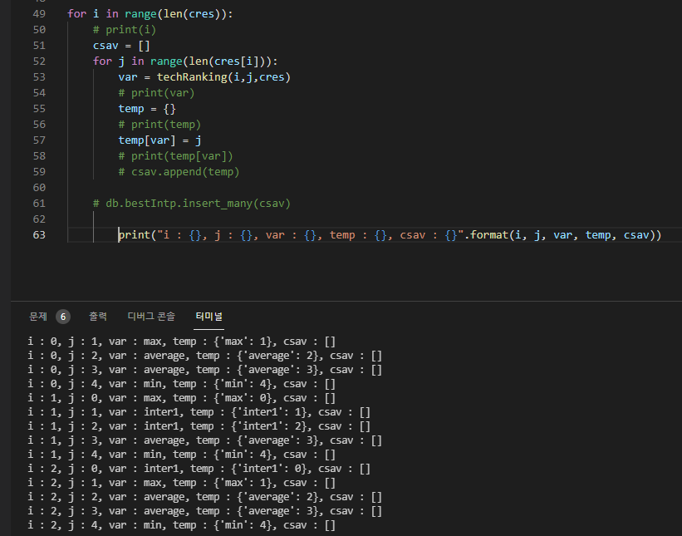Click the '# print(i)' comment line
The image size is (682, 536).
point(125,30)
